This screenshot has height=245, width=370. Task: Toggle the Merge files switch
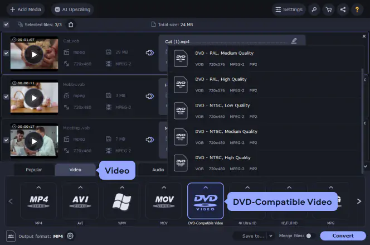coord(310,236)
